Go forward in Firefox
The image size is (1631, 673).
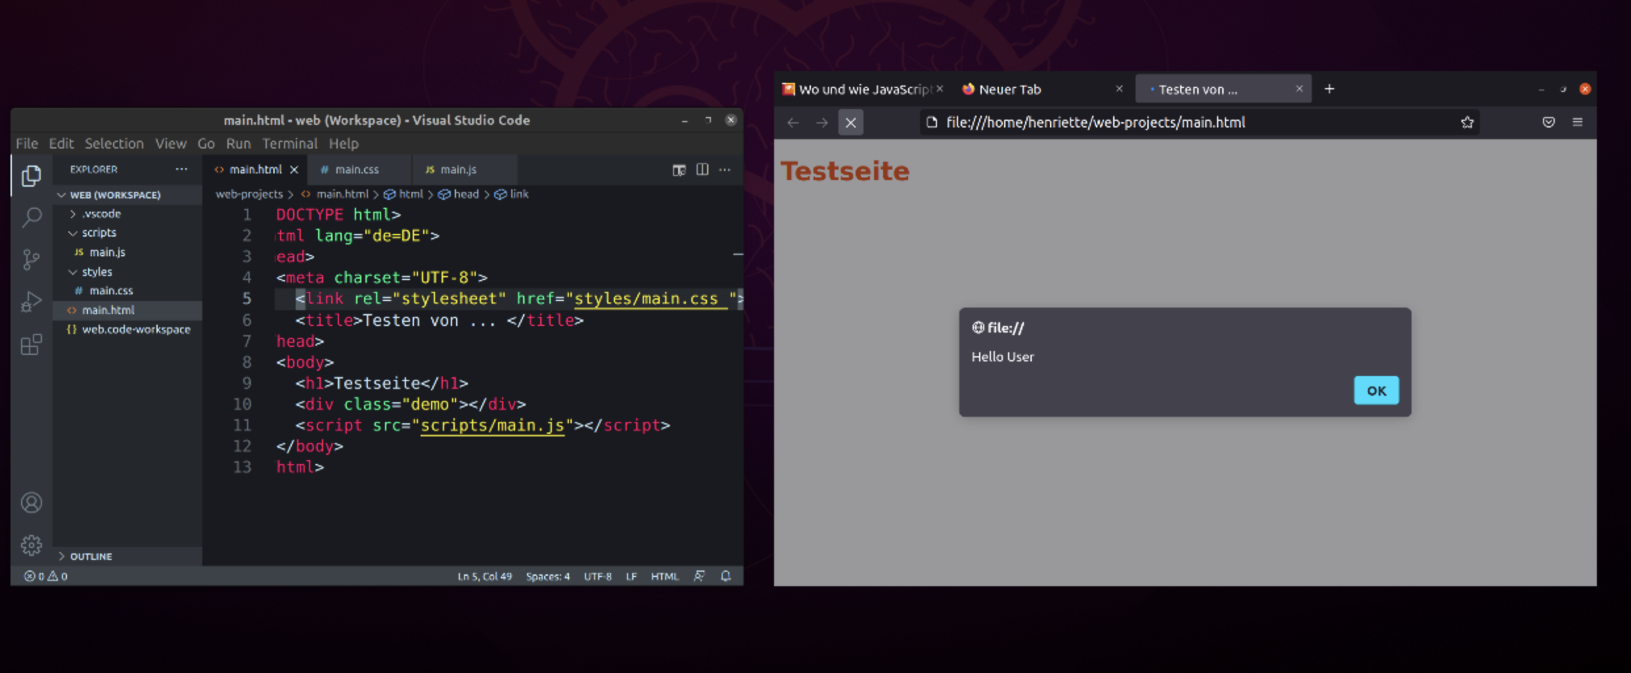822,123
